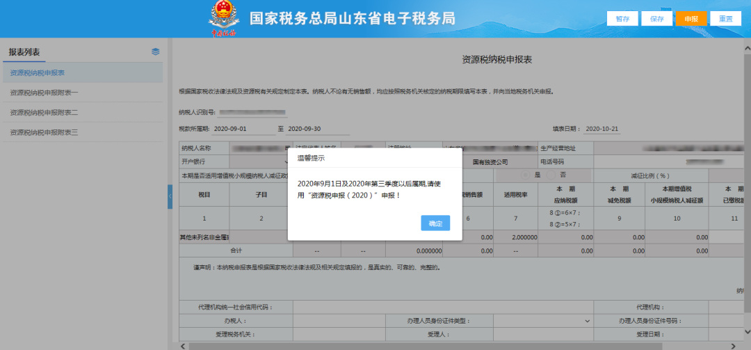This screenshot has width=751, height=350.
Task: Click the 国家税务总局山东省电子税务局 title
Action: 353,18
